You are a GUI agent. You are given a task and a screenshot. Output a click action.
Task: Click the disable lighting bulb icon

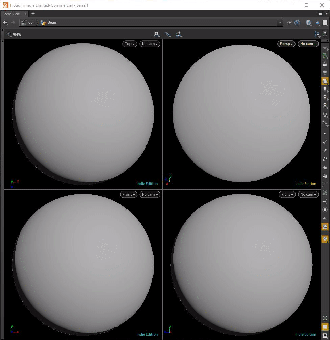pos(325,72)
